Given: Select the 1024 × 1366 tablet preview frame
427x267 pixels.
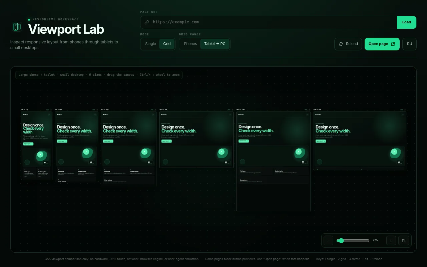Looking at the screenshot, I should pos(274,161).
